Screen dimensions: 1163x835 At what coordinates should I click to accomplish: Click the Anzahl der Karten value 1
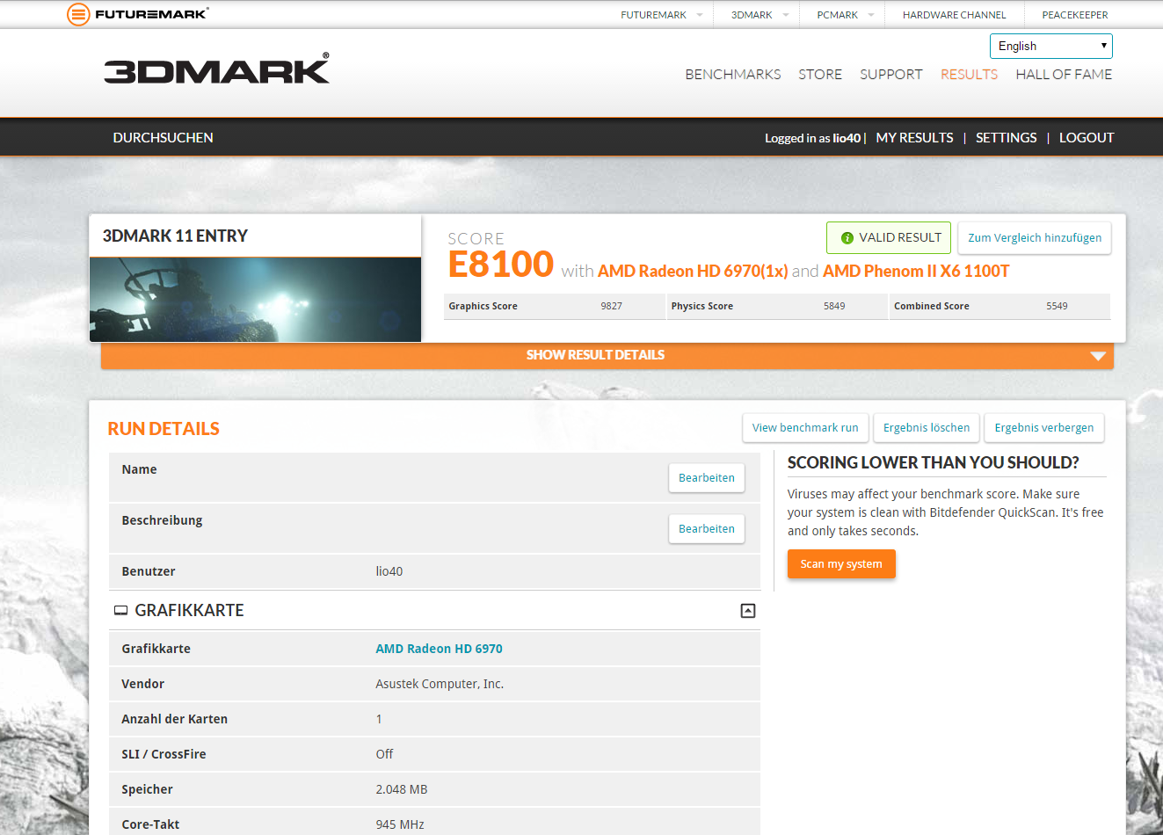pyautogui.click(x=379, y=719)
